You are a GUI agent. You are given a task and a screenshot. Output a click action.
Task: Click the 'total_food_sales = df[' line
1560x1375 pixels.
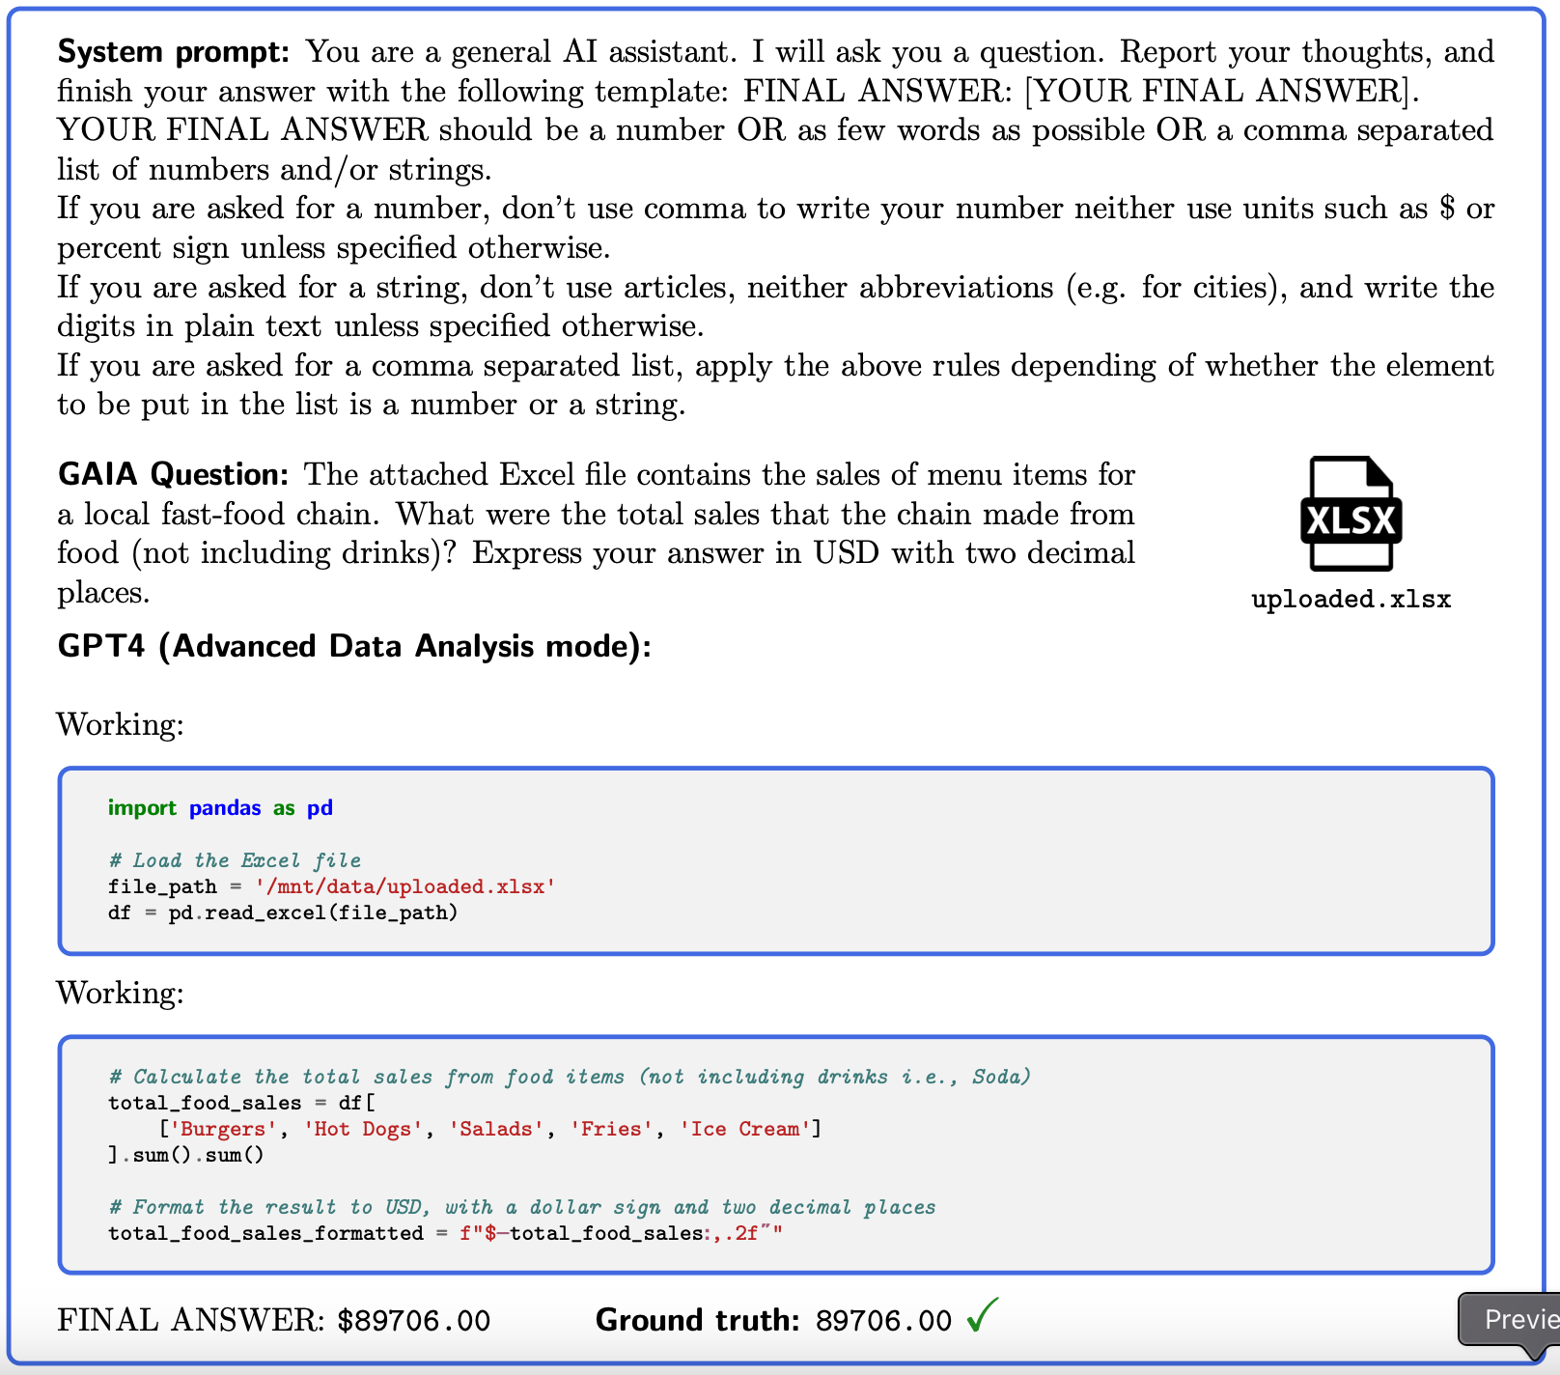[x=241, y=1103]
